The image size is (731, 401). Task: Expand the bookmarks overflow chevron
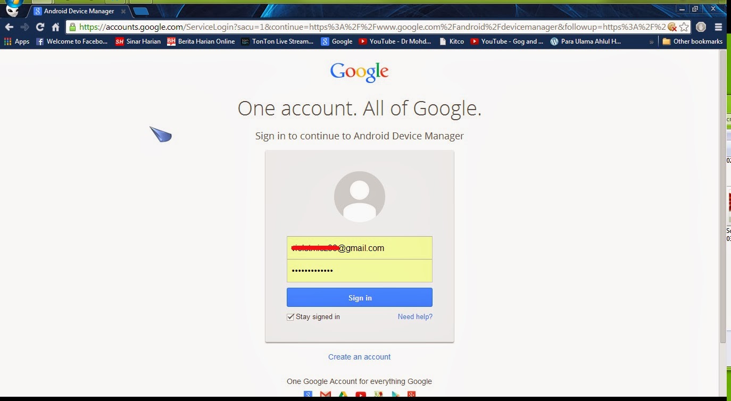(x=652, y=41)
